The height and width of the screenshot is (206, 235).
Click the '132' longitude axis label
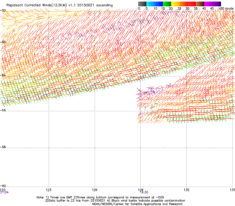(x=187, y=190)
